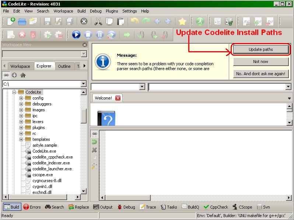Switch to the Outline tab

point(64,66)
